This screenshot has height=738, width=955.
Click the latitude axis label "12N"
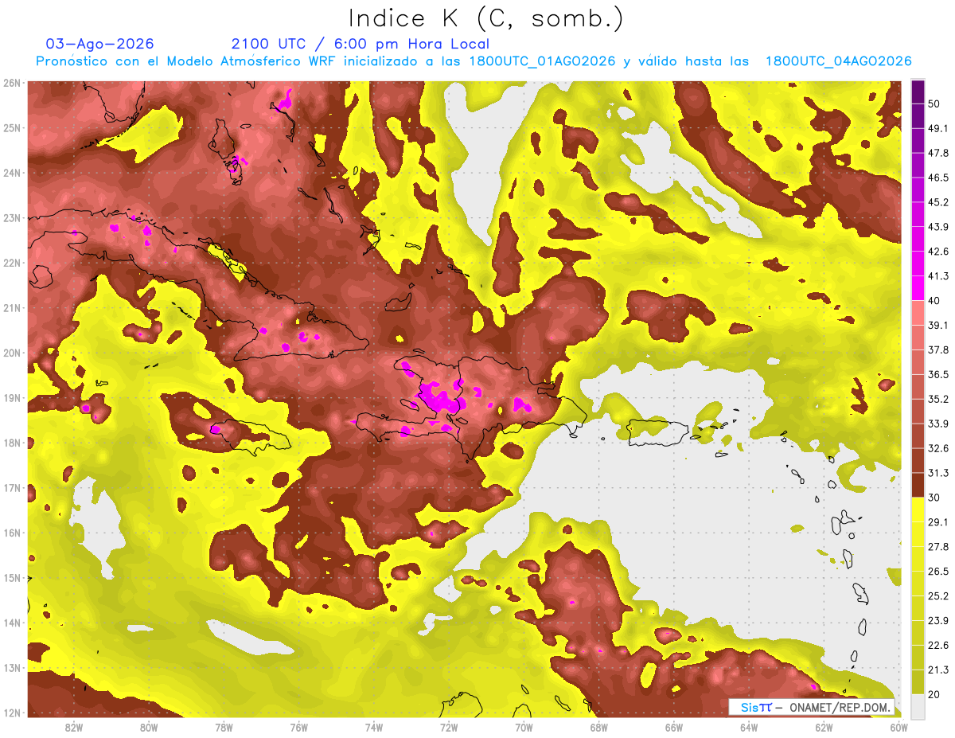pos(12,713)
